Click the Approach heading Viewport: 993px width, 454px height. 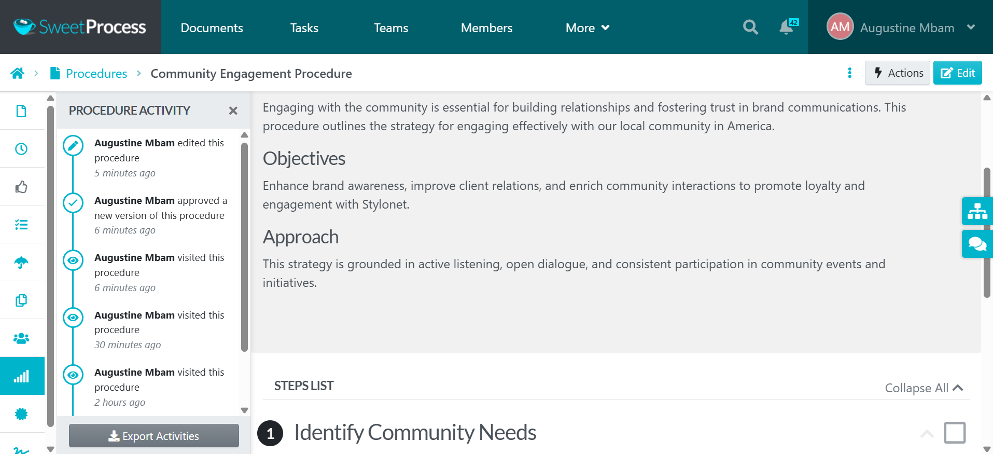[x=301, y=237]
